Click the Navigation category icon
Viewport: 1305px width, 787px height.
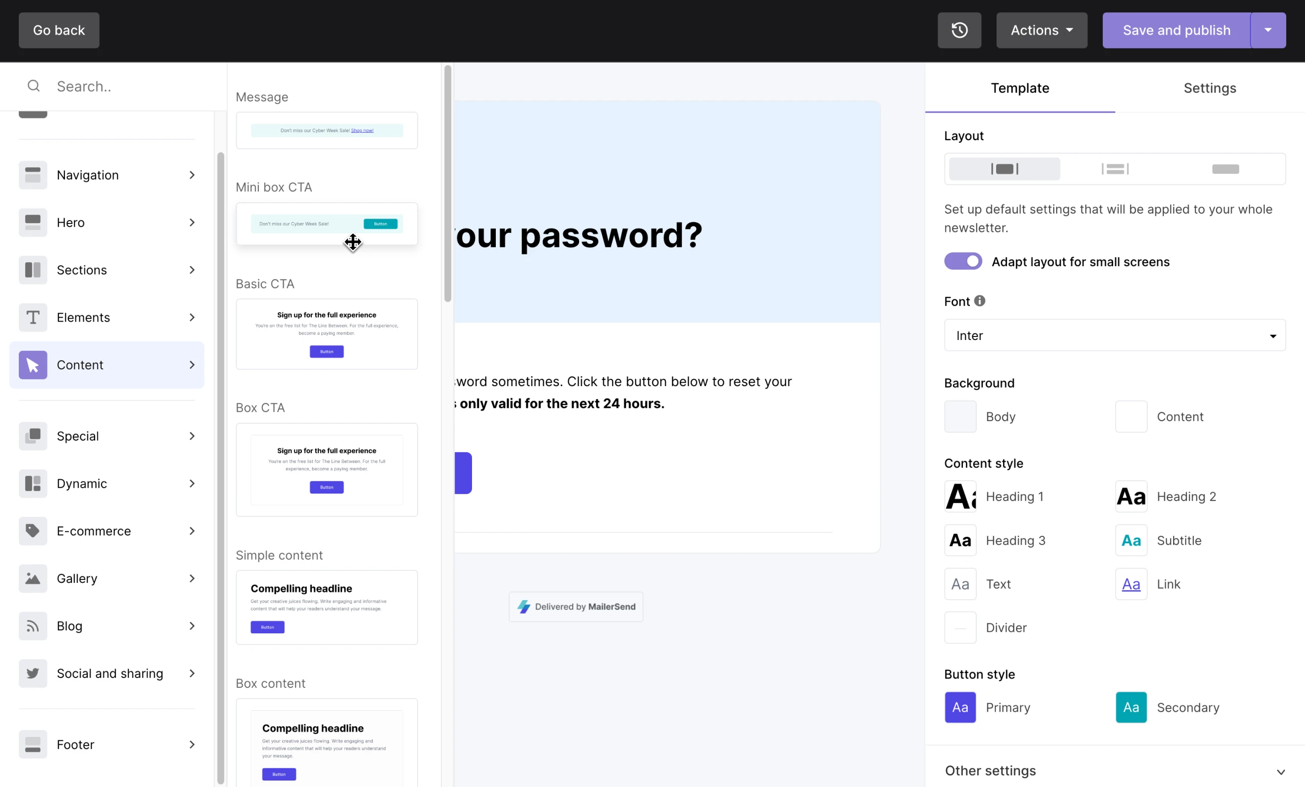tap(33, 175)
